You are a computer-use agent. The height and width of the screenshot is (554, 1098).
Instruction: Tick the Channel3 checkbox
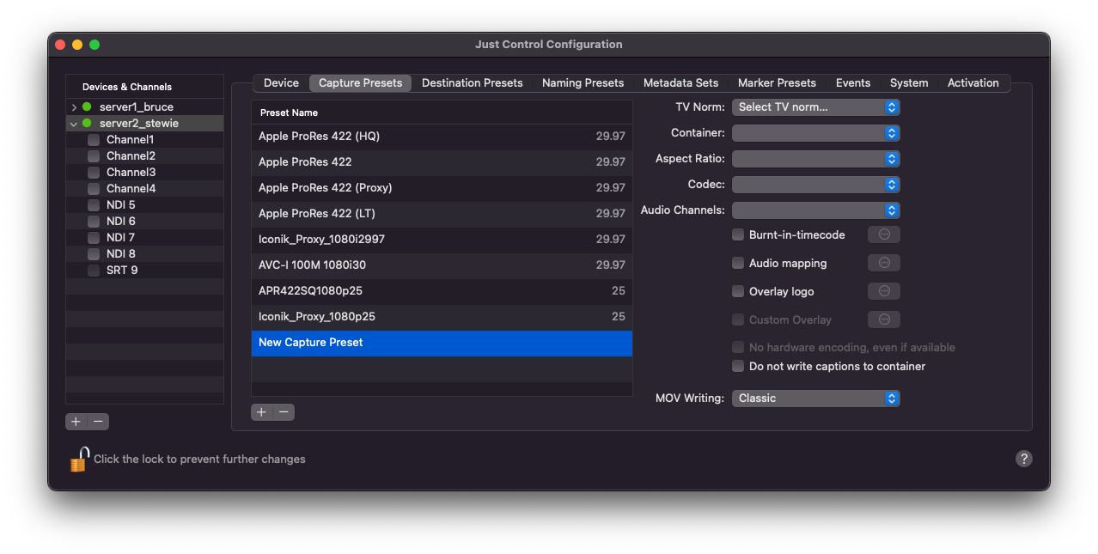pos(94,173)
